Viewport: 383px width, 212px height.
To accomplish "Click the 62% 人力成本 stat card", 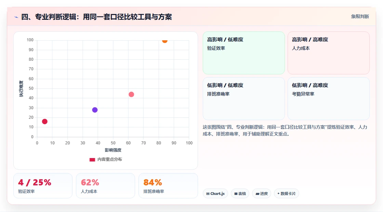I will pyautogui.click(x=106, y=186).
